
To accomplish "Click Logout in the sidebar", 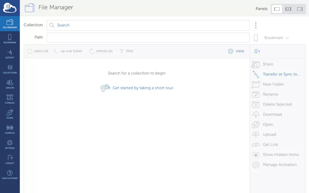I will (x=10, y=159).
